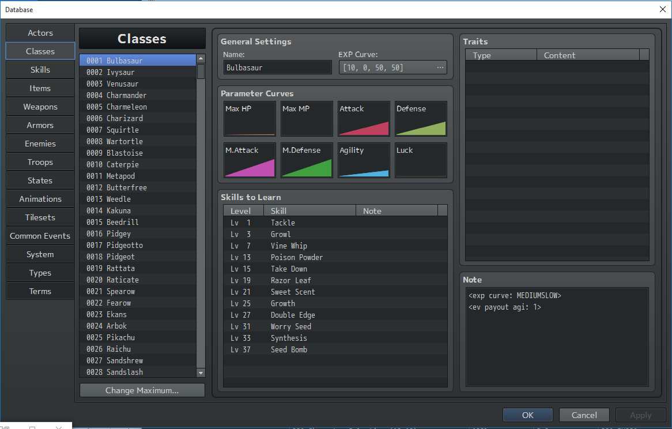Click the class Name input field

(x=278, y=67)
